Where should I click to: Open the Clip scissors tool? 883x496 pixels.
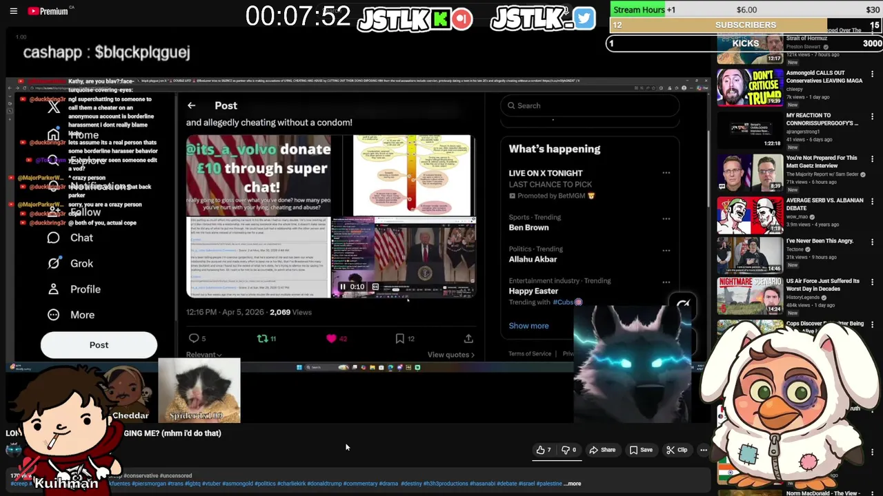tap(677, 450)
